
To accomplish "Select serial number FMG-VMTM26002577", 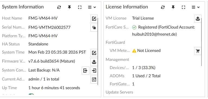I will [x=49, y=27].
